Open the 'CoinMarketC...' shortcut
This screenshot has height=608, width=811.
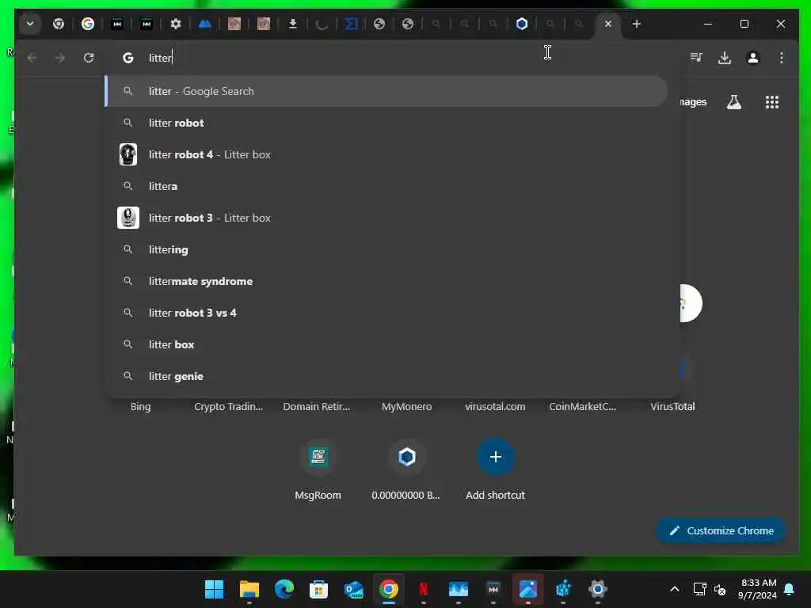click(x=582, y=406)
